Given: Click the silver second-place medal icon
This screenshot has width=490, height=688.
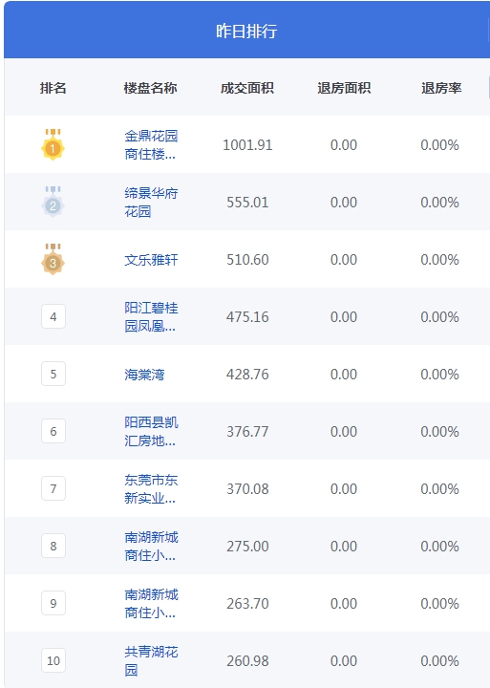Looking at the screenshot, I should [x=53, y=202].
